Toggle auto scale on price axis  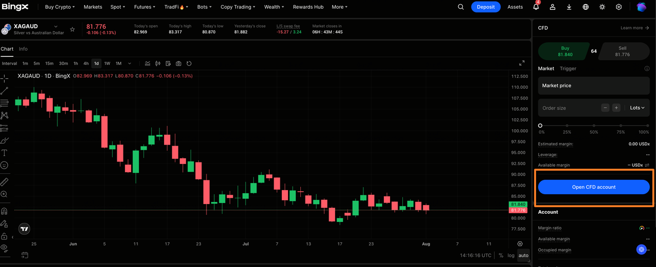pos(523,255)
